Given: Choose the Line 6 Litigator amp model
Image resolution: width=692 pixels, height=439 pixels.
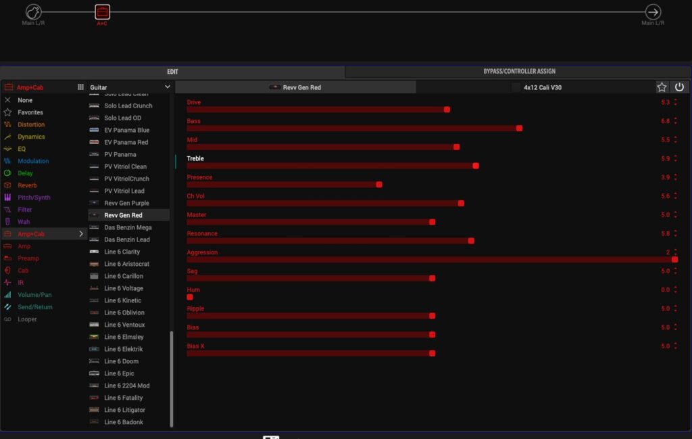Looking at the screenshot, I should tap(124, 410).
